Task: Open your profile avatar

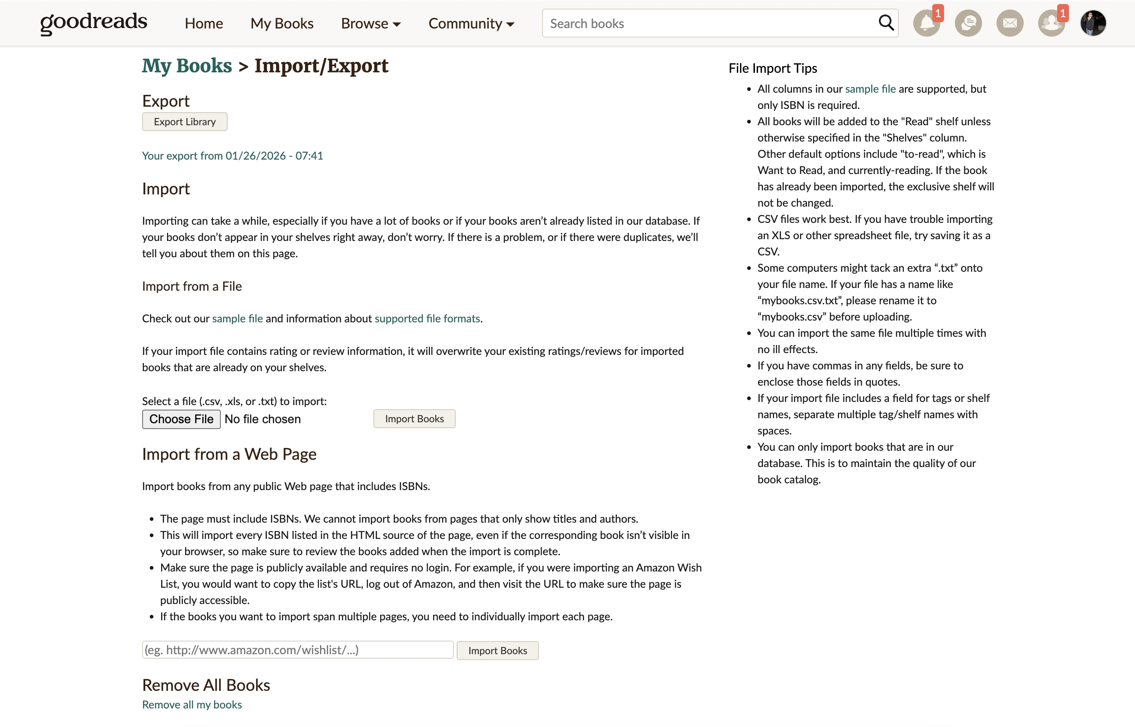Action: coord(1093,23)
